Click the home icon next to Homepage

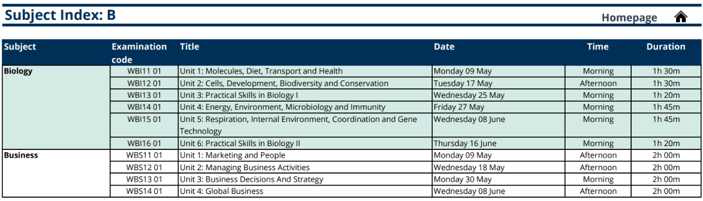[x=681, y=17]
